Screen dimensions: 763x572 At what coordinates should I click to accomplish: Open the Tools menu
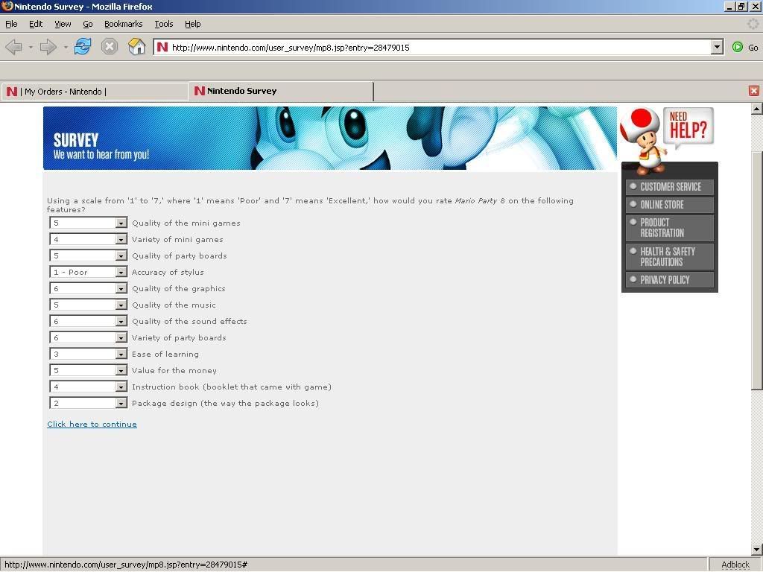[164, 24]
